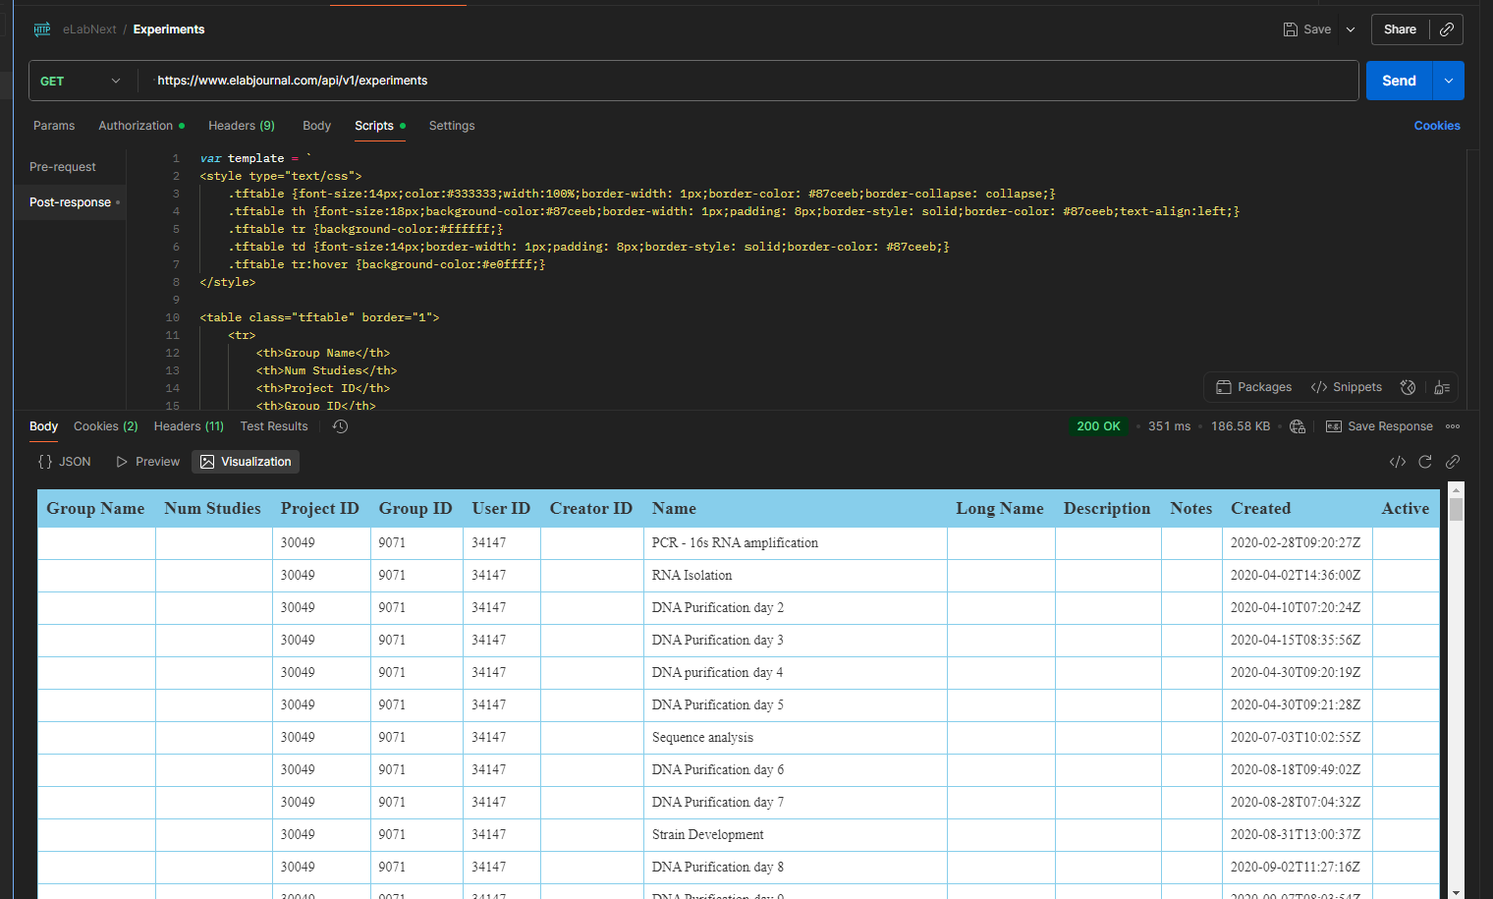
Task: Open the Params tab
Action: [x=54, y=126]
